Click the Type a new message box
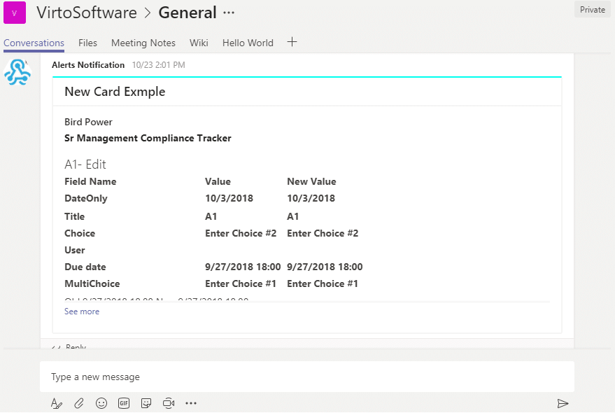The width and height of the screenshot is (615, 413). (306, 377)
